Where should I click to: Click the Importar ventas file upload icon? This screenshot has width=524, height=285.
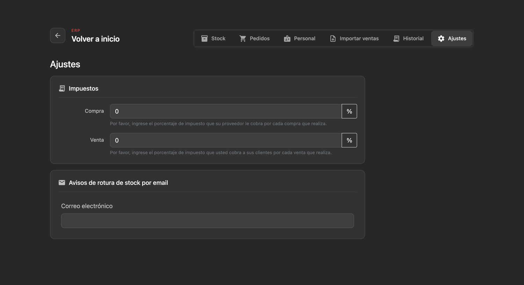333,38
